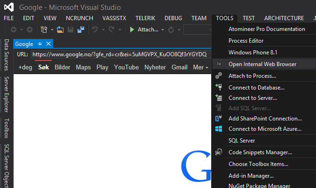The image size is (316, 188).
Task: Choose Add-in Manager... entry
Action: tap(251, 175)
